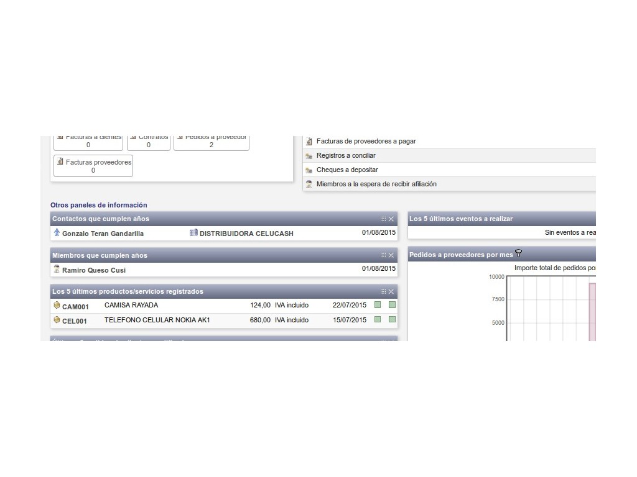Click the Facturas proveedores invoice icon
Viewport: 637px width, 477px height.
[60, 161]
